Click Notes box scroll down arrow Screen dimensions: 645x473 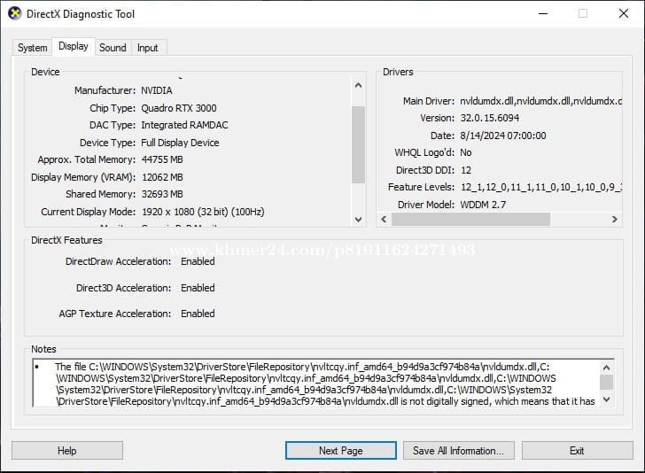[x=606, y=399]
